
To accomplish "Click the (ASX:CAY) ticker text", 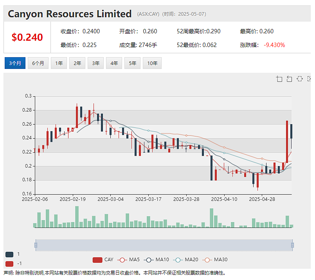I will pyautogui.click(x=148, y=14).
